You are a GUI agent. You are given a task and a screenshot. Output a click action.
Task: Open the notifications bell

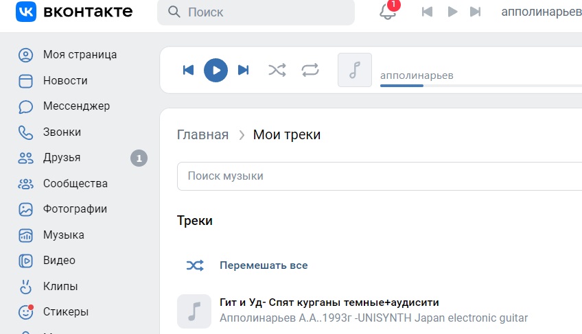[388, 12]
